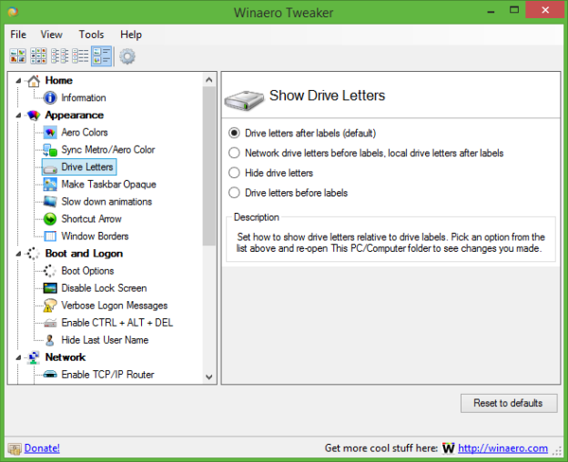Click the donate box icon in status bar

coord(15,449)
